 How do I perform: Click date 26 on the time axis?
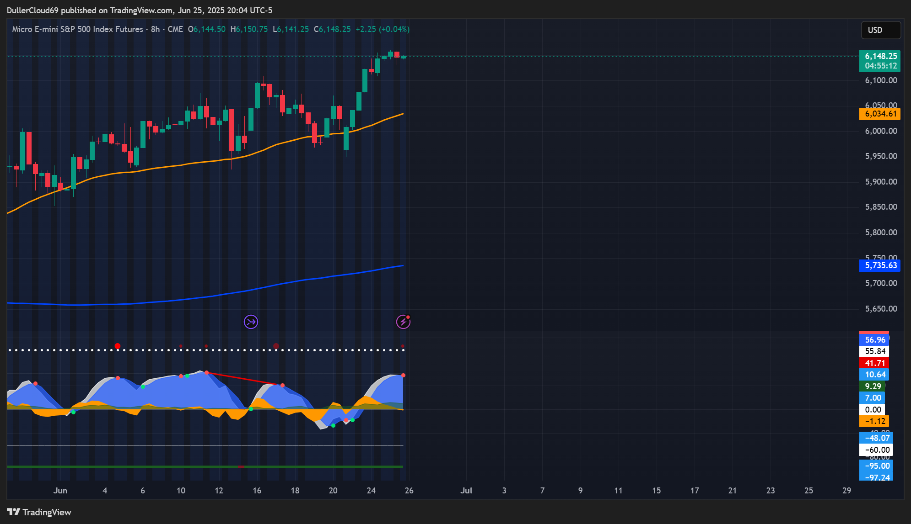tap(409, 491)
